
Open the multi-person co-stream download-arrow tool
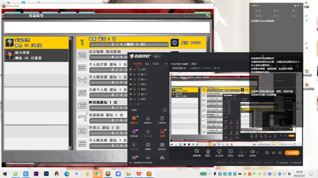tap(148, 133)
